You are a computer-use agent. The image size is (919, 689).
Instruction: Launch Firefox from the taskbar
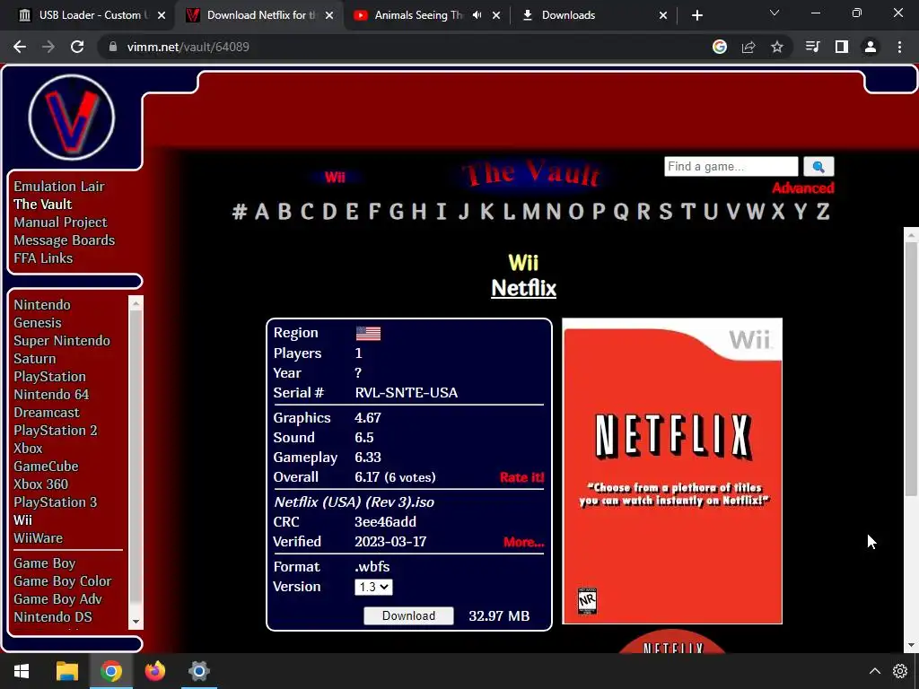154,671
